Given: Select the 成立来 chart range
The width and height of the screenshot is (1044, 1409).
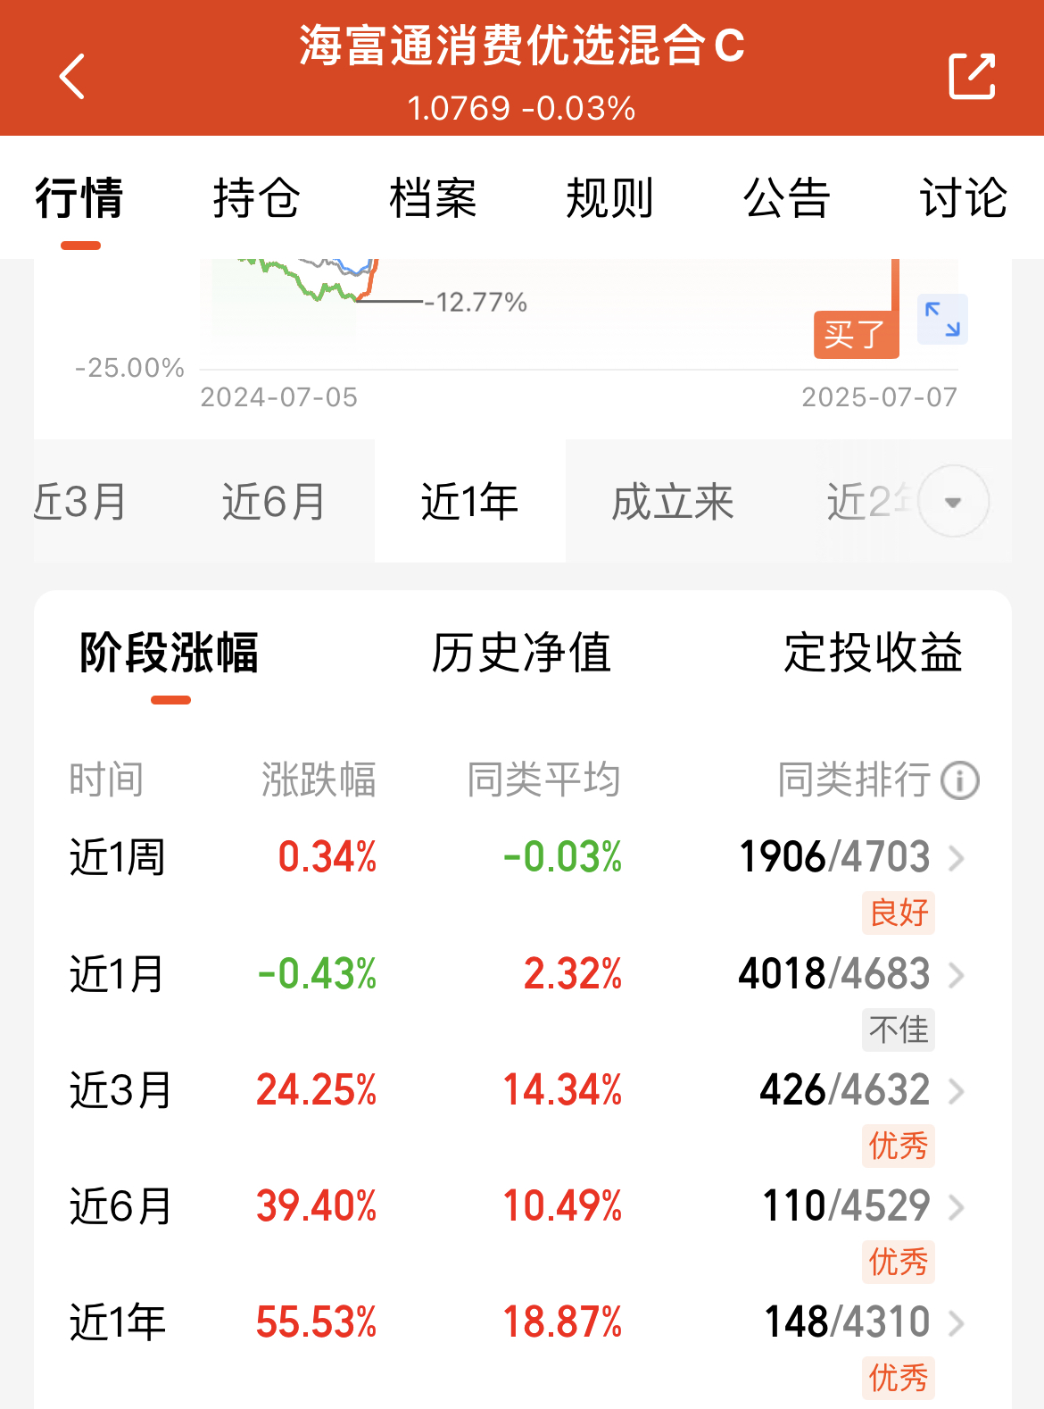Looking at the screenshot, I should [673, 502].
